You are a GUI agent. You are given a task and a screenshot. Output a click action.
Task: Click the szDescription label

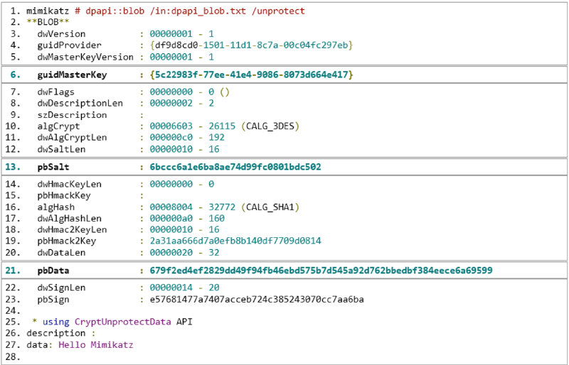tap(72, 115)
